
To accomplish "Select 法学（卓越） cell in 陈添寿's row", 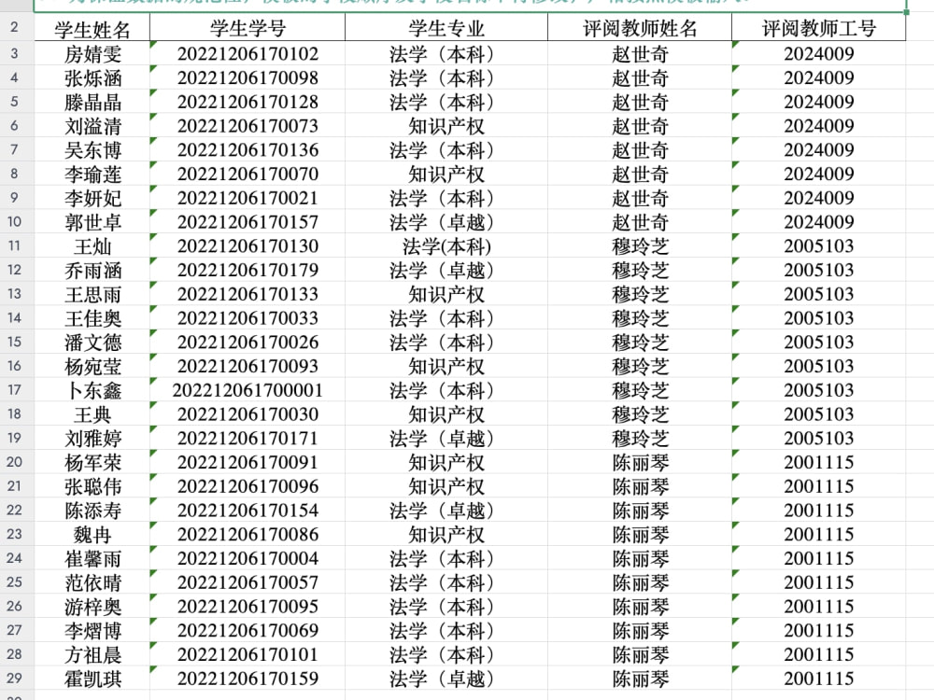I will [446, 511].
